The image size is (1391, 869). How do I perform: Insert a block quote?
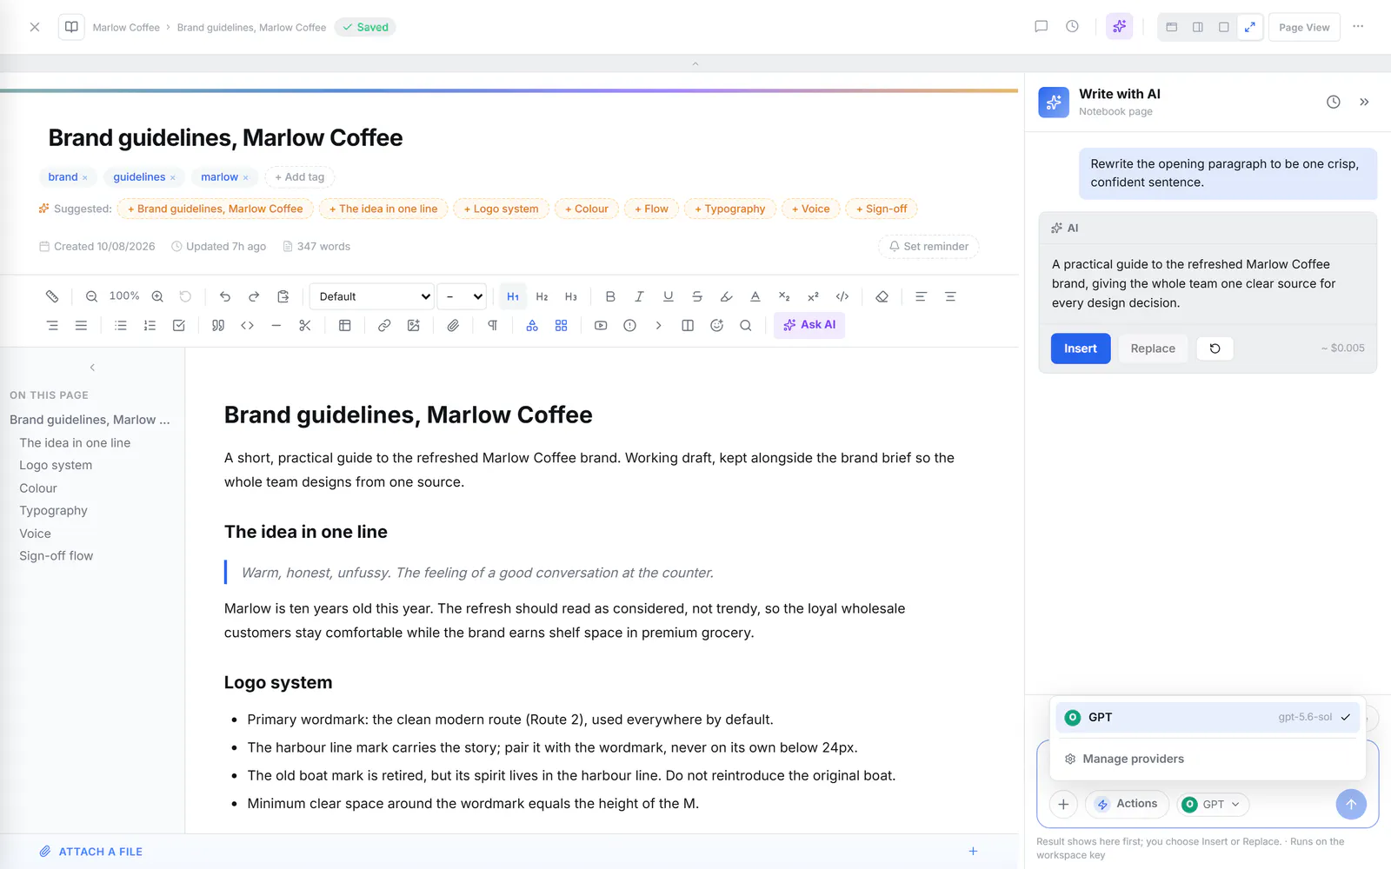[218, 325]
